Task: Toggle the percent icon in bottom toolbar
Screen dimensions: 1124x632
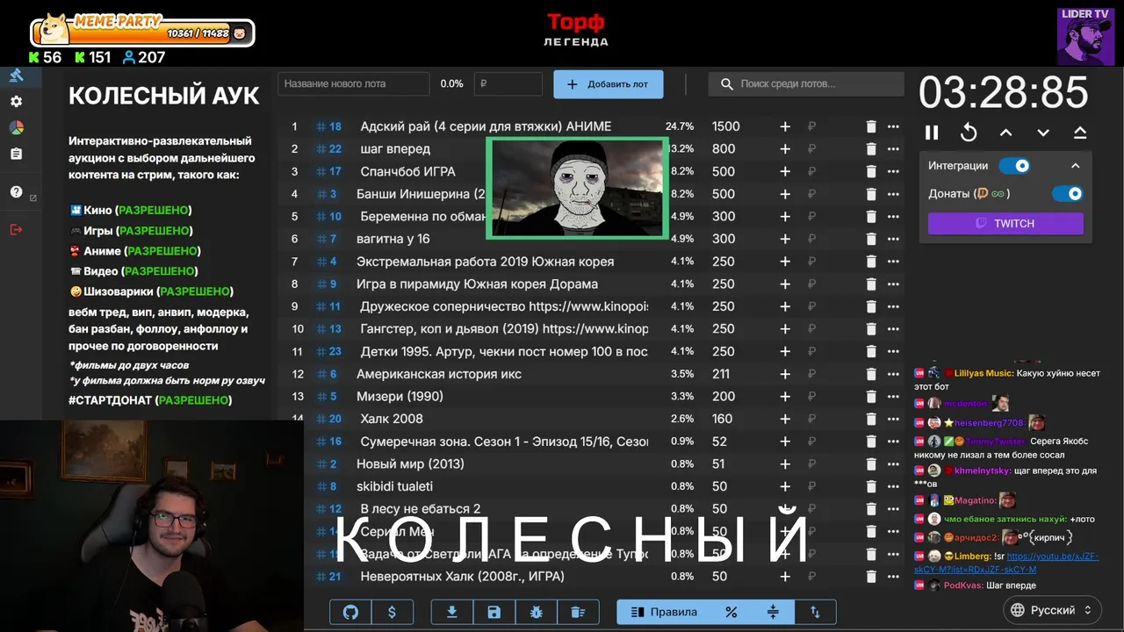Action: click(x=731, y=612)
